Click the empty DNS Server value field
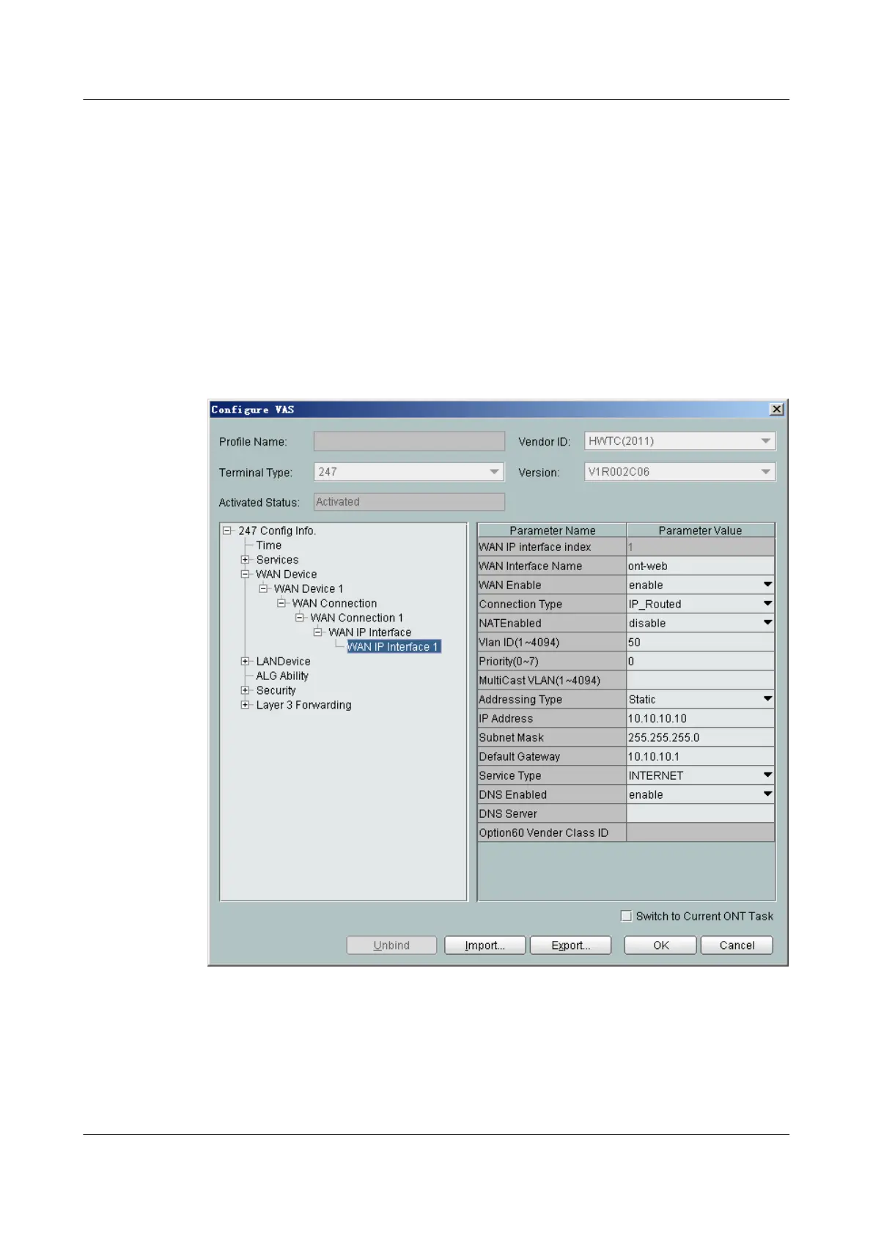The height and width of the screenshot is (1234, 873). 700,813
